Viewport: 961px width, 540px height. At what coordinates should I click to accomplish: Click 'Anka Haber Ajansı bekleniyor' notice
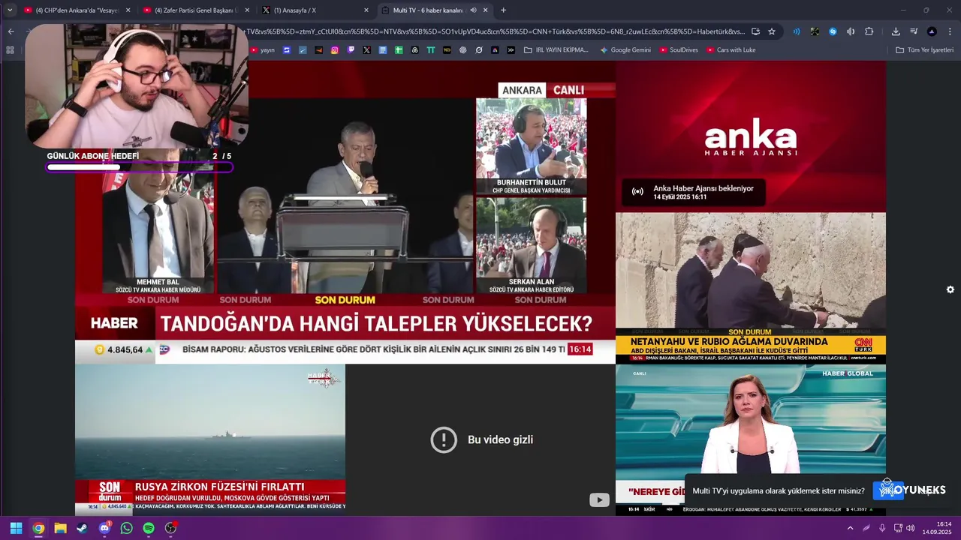(694, 192)
